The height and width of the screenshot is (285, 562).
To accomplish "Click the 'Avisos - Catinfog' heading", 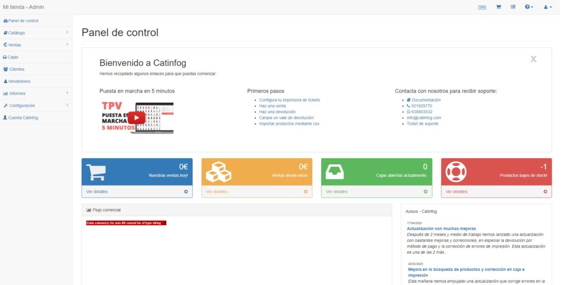I will 421,211.
